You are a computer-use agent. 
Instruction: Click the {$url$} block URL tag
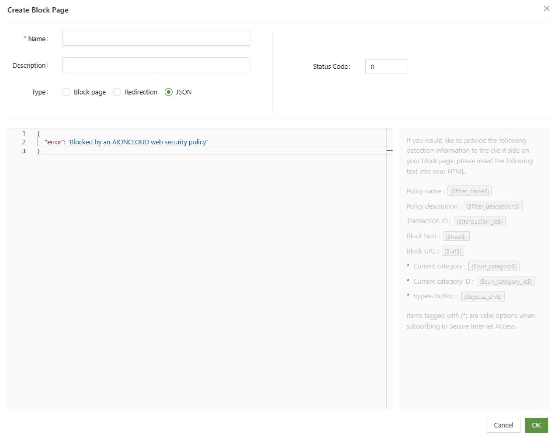point(453,252)
